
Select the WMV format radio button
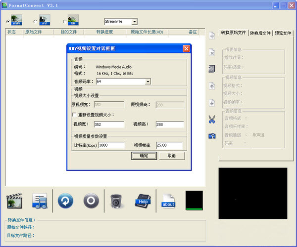coord(8,22)
